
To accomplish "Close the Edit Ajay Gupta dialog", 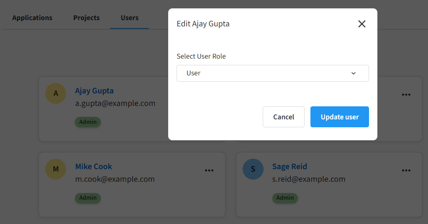I will 362,24.
